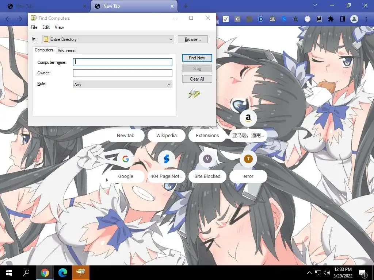374x280 pixels.
Task: Open the File menu in Find Computers
Action: coord(34,27)
